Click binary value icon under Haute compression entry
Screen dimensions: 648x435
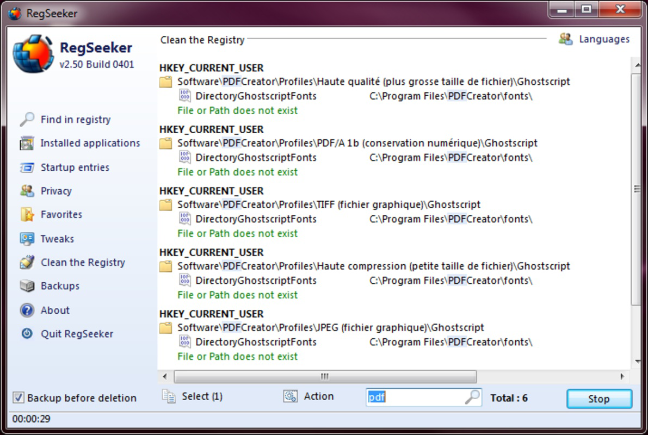tap(185, 280)
